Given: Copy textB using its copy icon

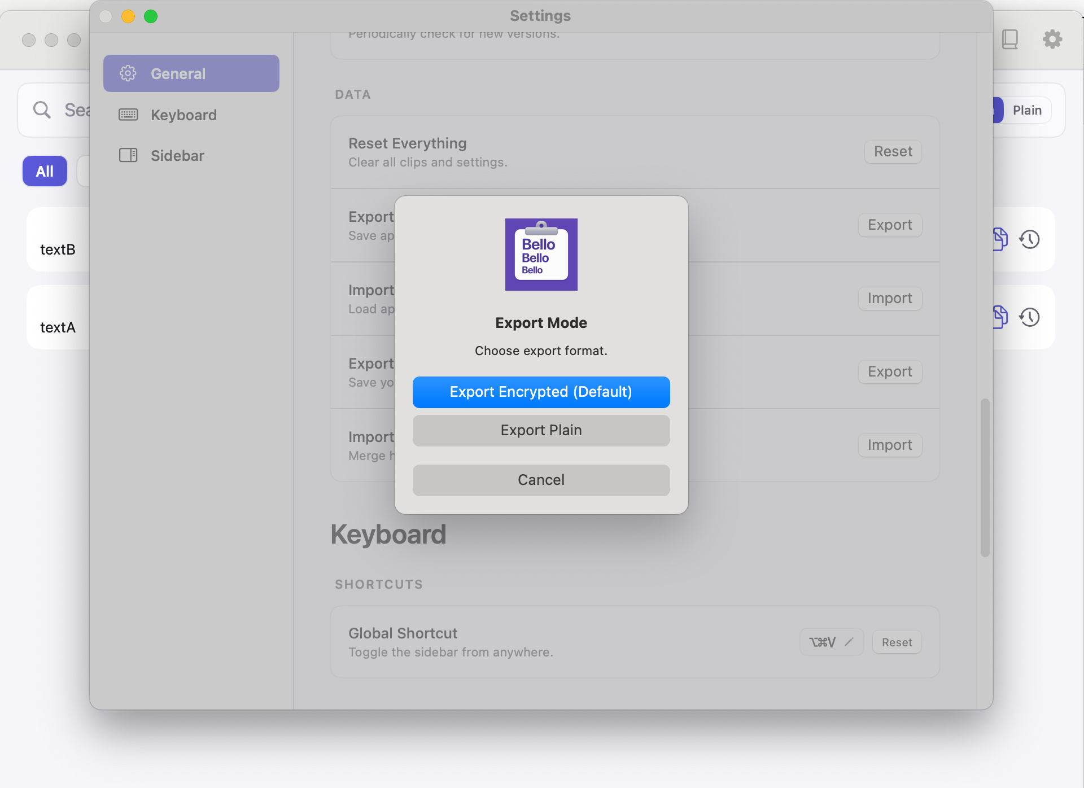Looking at the screenshot, I should click(x=1000, y=239).
